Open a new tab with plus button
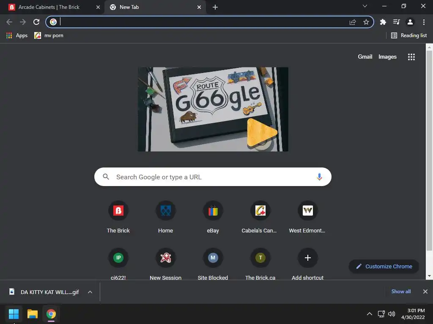The height and width of the screenshot is (324, 433). click(x=215, y=7)
